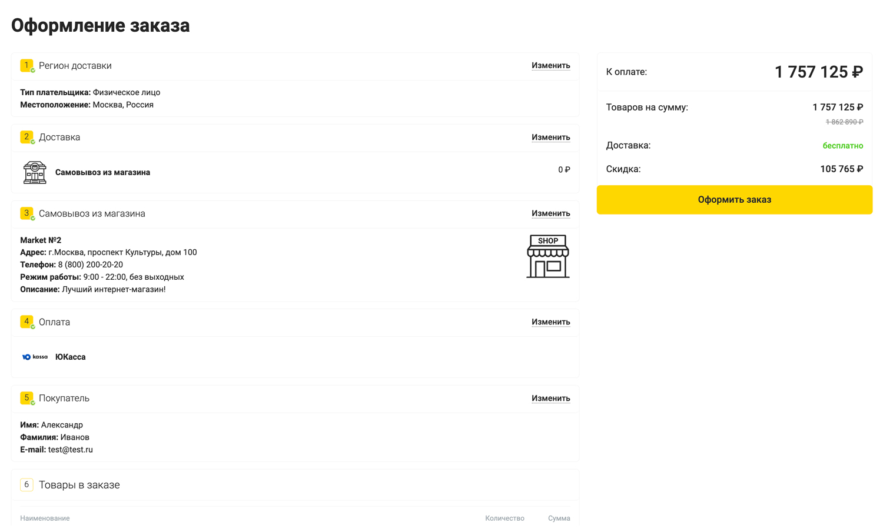This screenshot has width=883, height=529.
Task: Select Самовывоз из магазина delivery option
Action: [102, 172]
